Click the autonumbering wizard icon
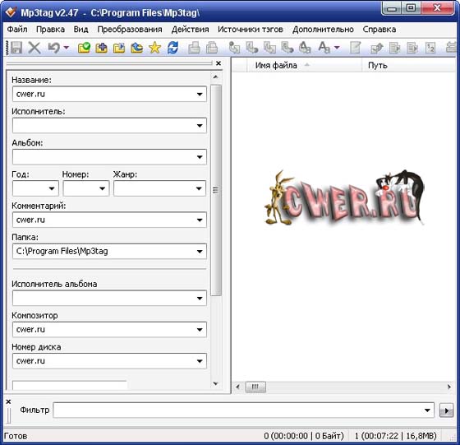 (430, 48)
